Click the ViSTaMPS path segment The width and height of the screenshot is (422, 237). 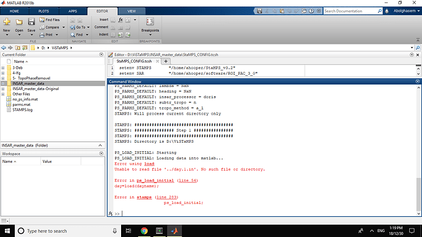tap(60, 48)
